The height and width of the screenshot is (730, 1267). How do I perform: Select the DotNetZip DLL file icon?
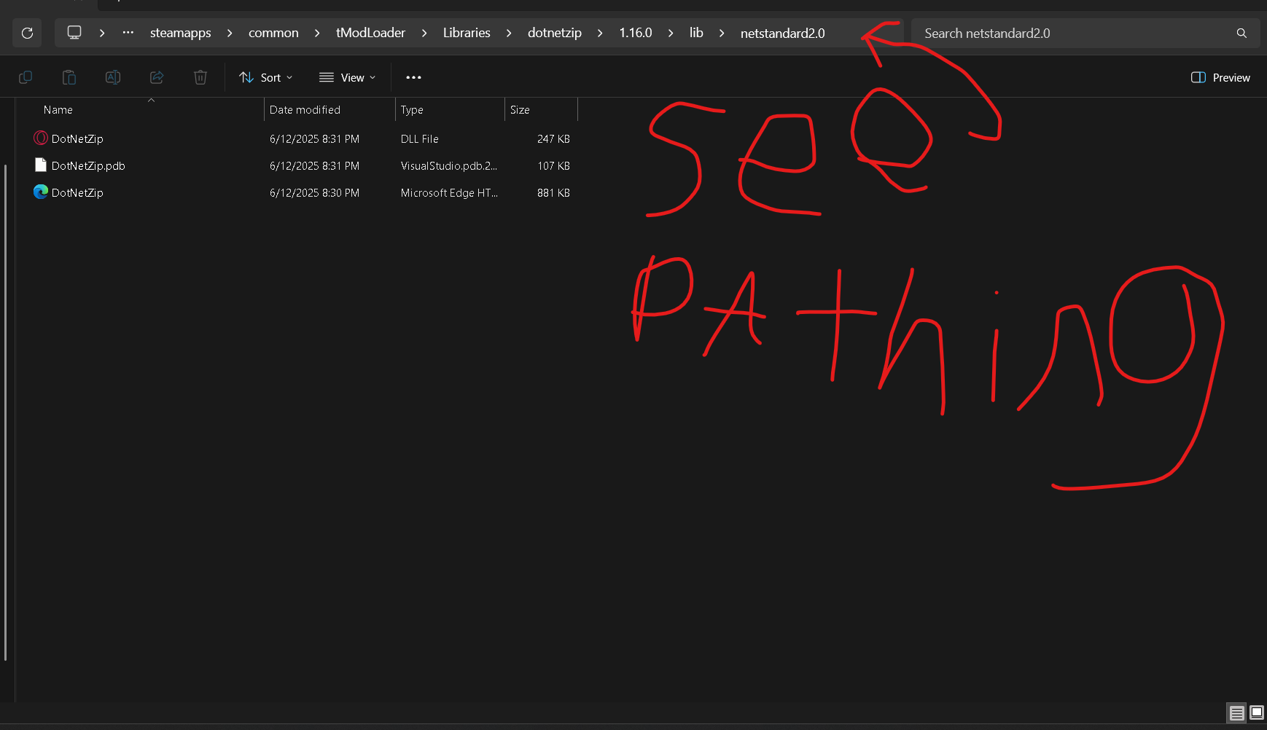coord(41,138)
